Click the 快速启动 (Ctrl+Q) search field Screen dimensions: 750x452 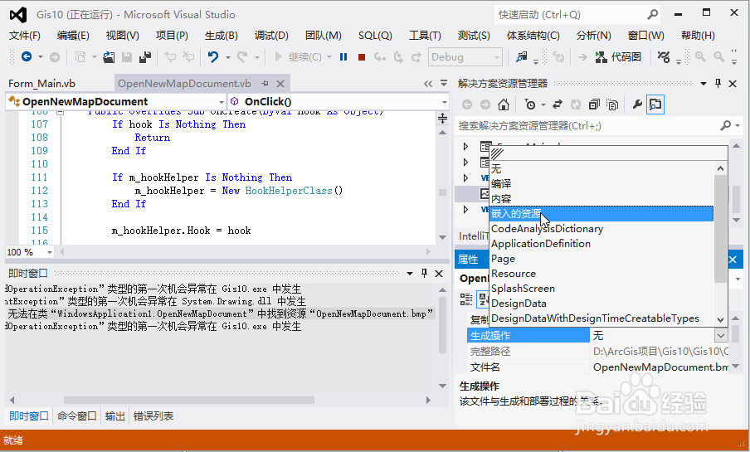[570, 15]
